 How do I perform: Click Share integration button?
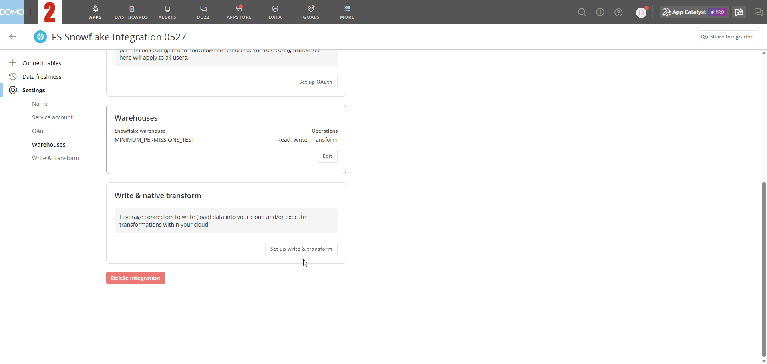[728, 37]
